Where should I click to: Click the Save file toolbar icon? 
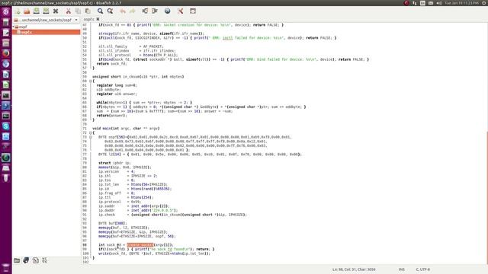click(37, 11)
